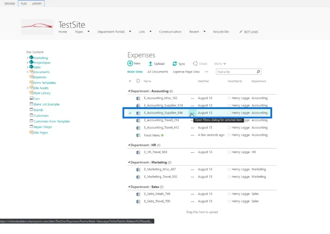The height and width of the screenshot is (234, 330).
Task: Go to Home in top navigation
Action: pyautogui.click(x=63, y=32)
